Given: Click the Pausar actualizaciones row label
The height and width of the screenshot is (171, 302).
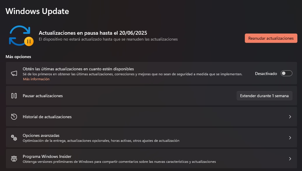Looking at the screenshot, I should click(43, 96).
